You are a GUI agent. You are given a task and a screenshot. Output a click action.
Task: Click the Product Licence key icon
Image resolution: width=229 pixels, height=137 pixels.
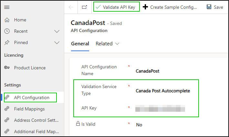[x=7, y=68]
